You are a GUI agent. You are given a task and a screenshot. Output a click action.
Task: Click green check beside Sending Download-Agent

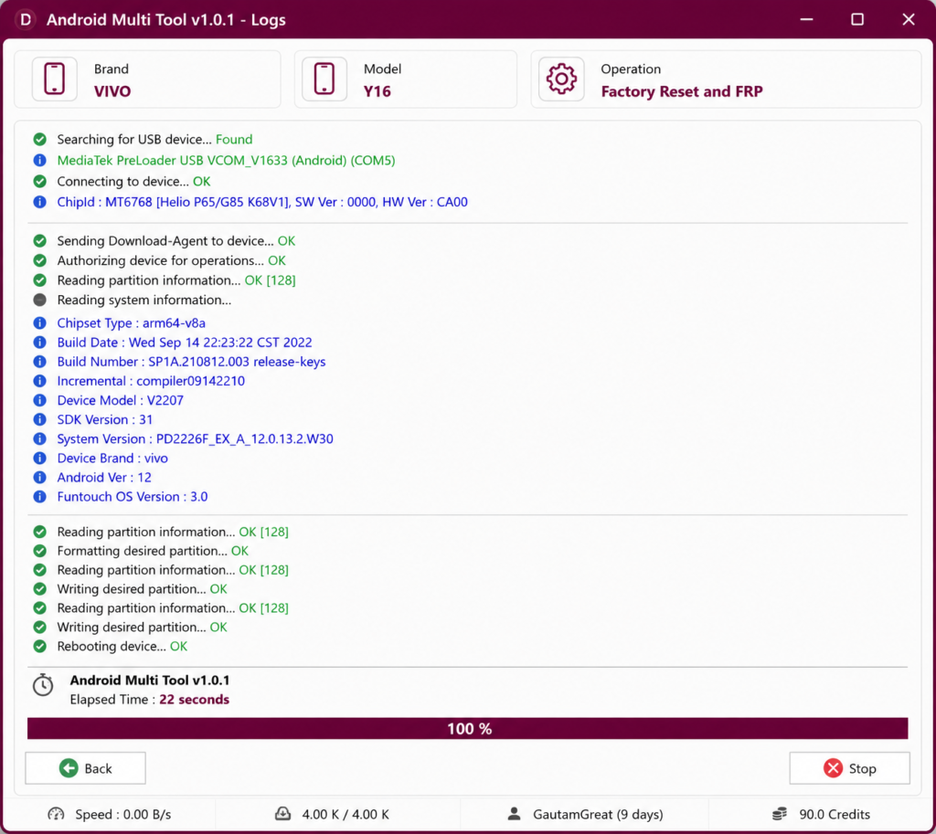tap(40, 240)
